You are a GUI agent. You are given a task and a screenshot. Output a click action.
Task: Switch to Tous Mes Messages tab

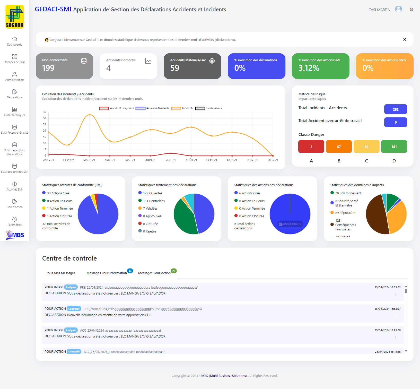[x=61, y=273]
